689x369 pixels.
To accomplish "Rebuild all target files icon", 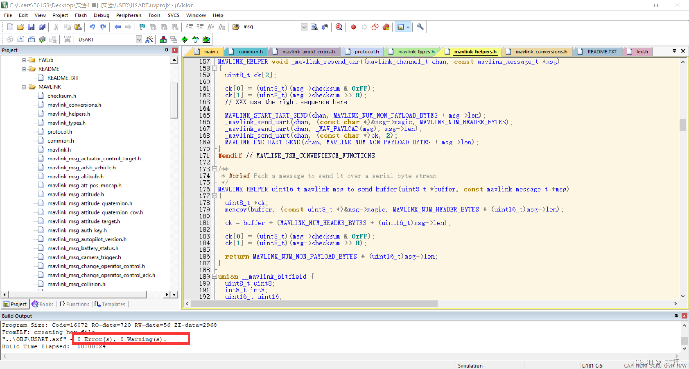I will [x=32, y=39].
